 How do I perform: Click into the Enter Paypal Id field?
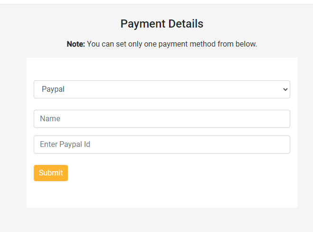coord(161,145)
